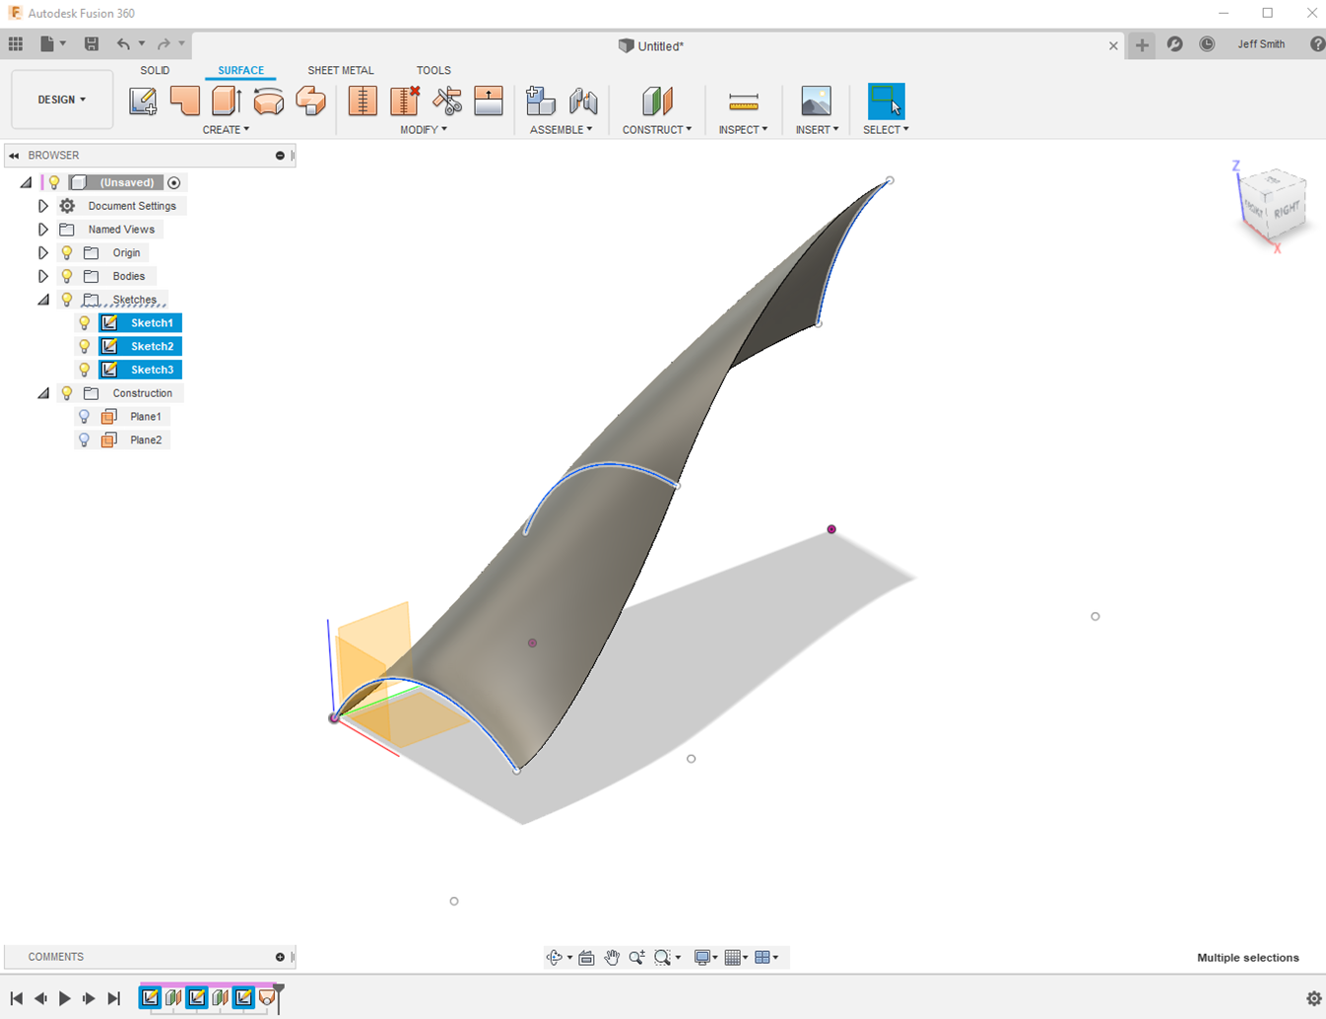This screenshot has height=1019, width=1326.
Task: Expand the Bodies folder in browser
Action: click(43, 277)
